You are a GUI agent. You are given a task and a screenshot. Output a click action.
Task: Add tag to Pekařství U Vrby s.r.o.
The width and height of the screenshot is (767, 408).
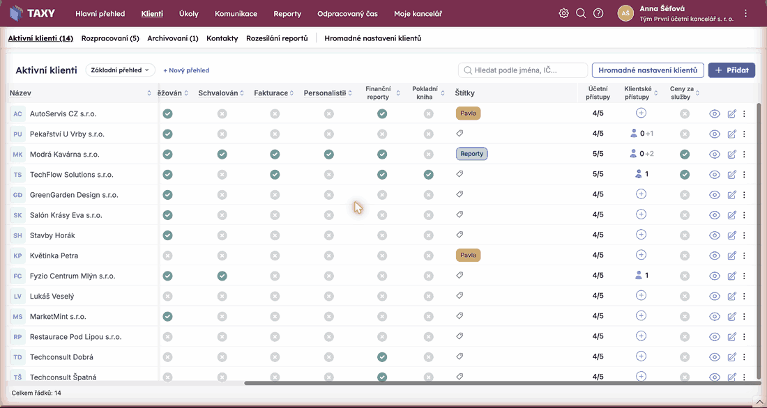pos(460,134)
